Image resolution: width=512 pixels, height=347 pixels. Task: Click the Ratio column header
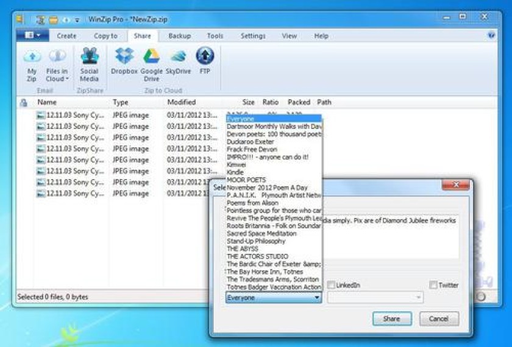[x=271, y=102]
